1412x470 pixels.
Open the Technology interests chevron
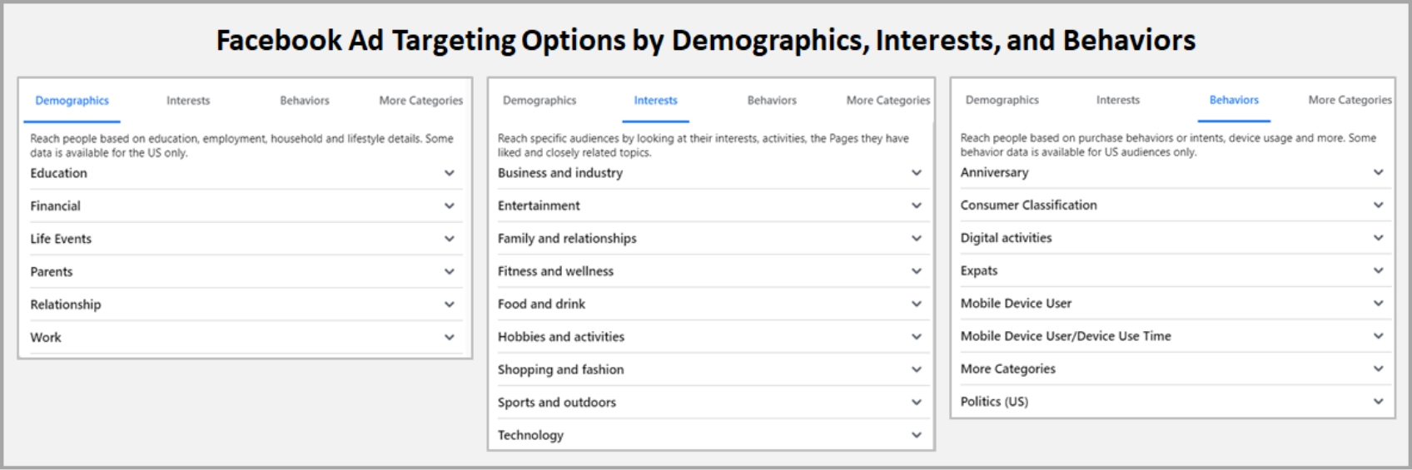point(917,435)
